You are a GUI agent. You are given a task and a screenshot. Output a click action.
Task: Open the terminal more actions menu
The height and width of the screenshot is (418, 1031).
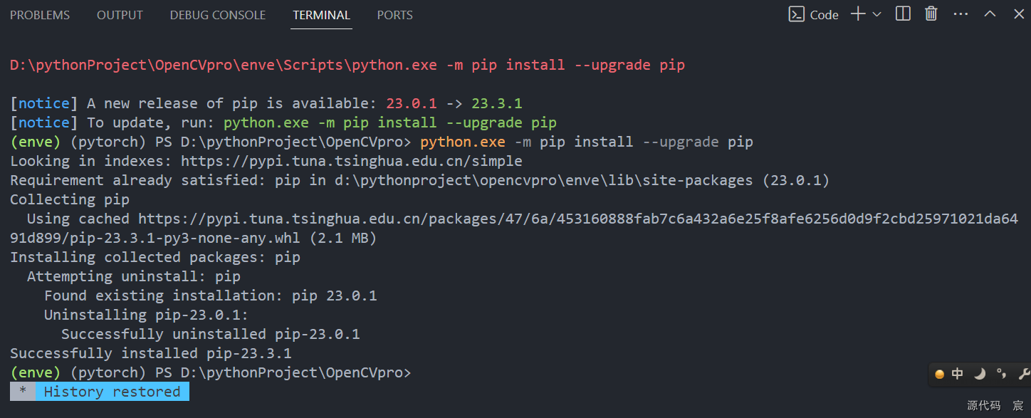click(x=961, y=14)
